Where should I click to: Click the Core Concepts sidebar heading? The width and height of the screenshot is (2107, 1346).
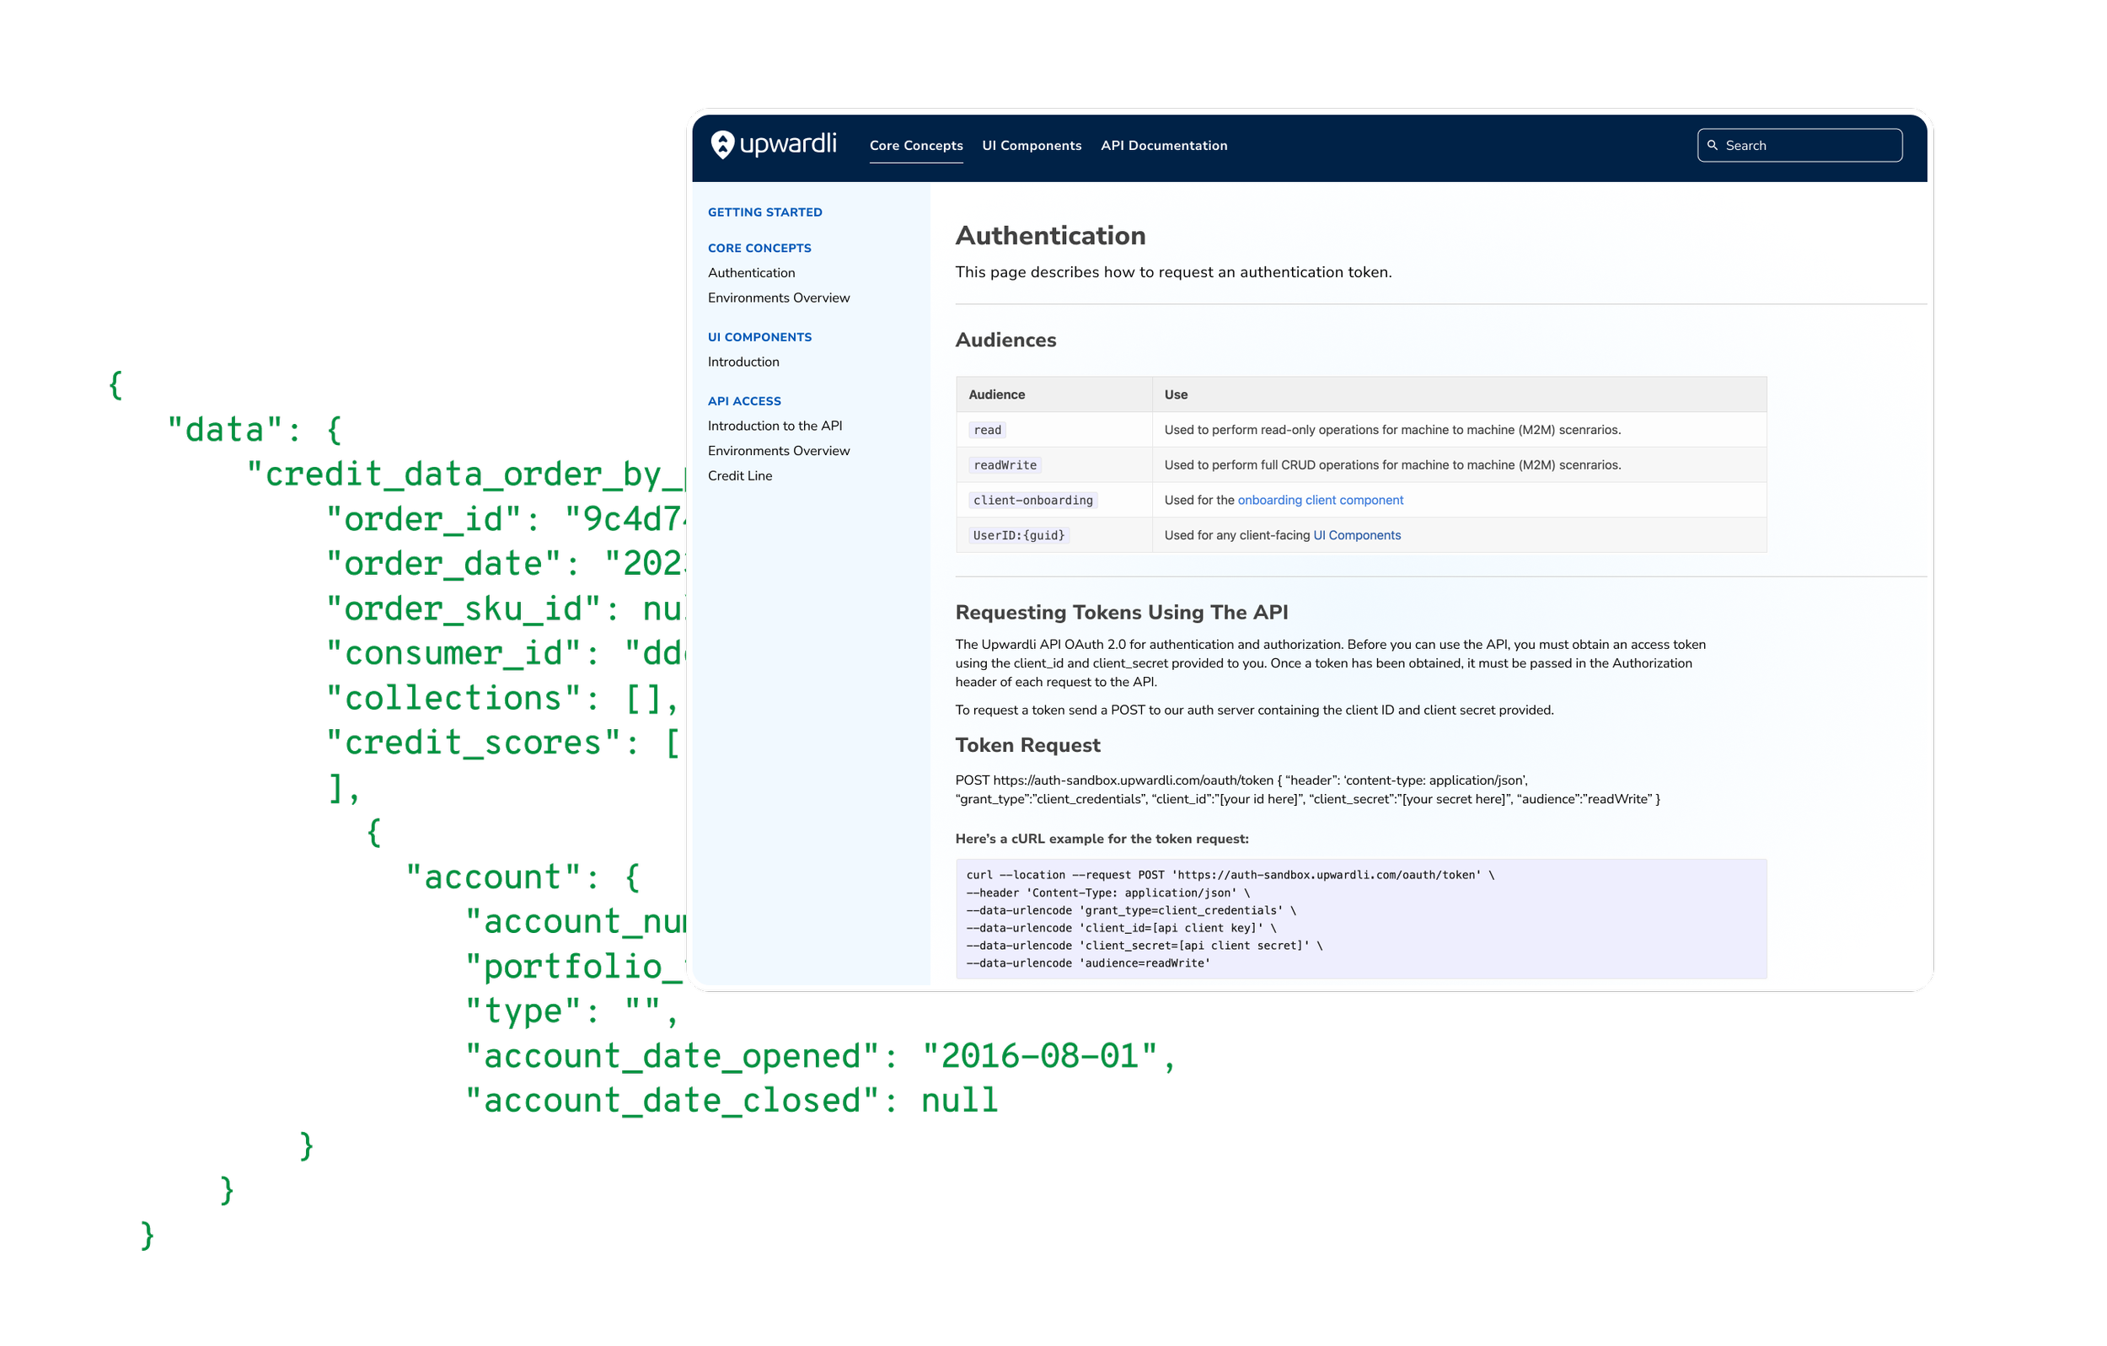click(x=759, y=248)
